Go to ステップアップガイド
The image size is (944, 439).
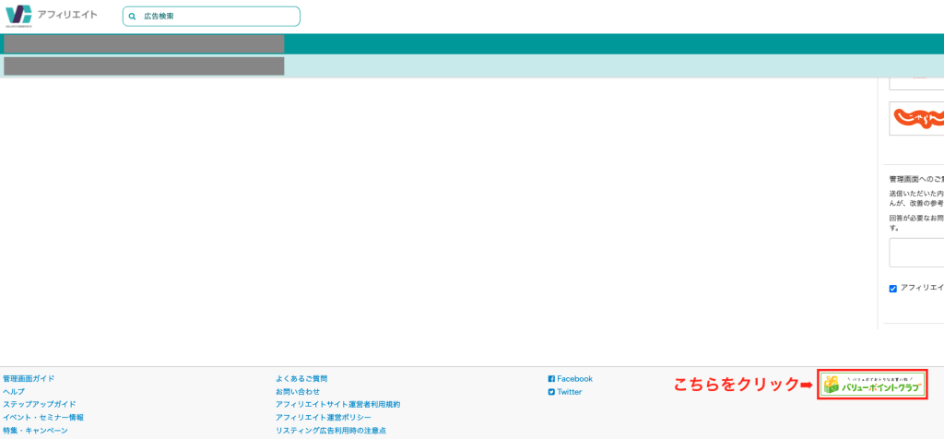40,405
